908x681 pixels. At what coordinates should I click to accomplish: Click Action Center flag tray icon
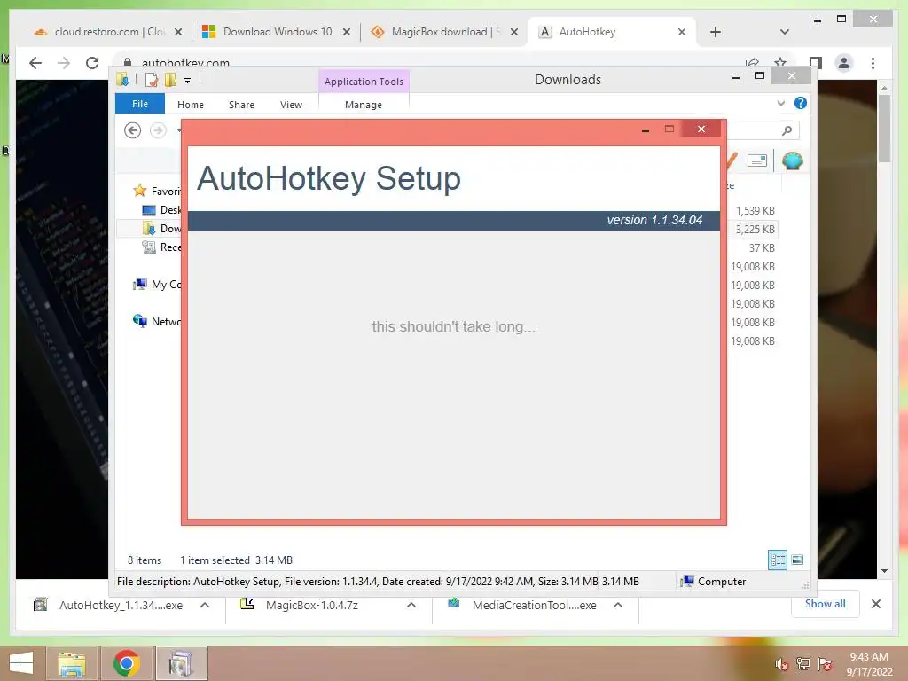825,664
